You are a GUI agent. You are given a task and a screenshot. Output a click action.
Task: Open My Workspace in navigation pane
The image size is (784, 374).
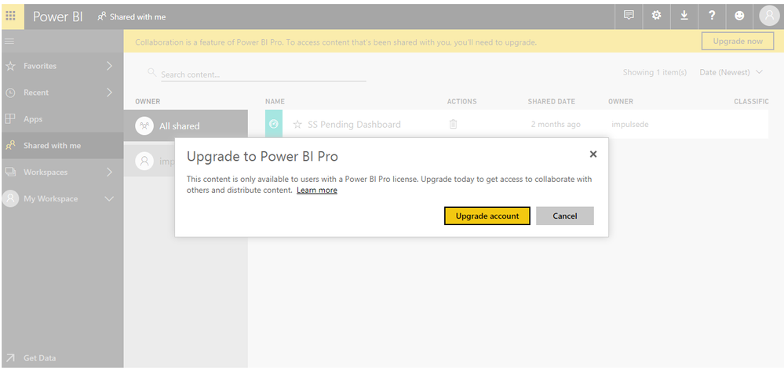pos(63,198)
